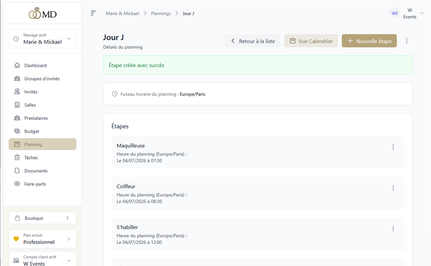Open the page options three-dot menu
The image size is (431, 266).
406,41
